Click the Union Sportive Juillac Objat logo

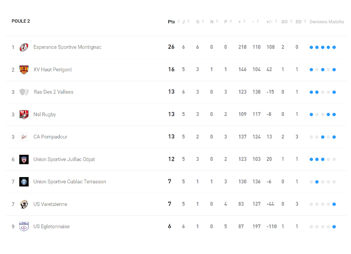[24, 159]
